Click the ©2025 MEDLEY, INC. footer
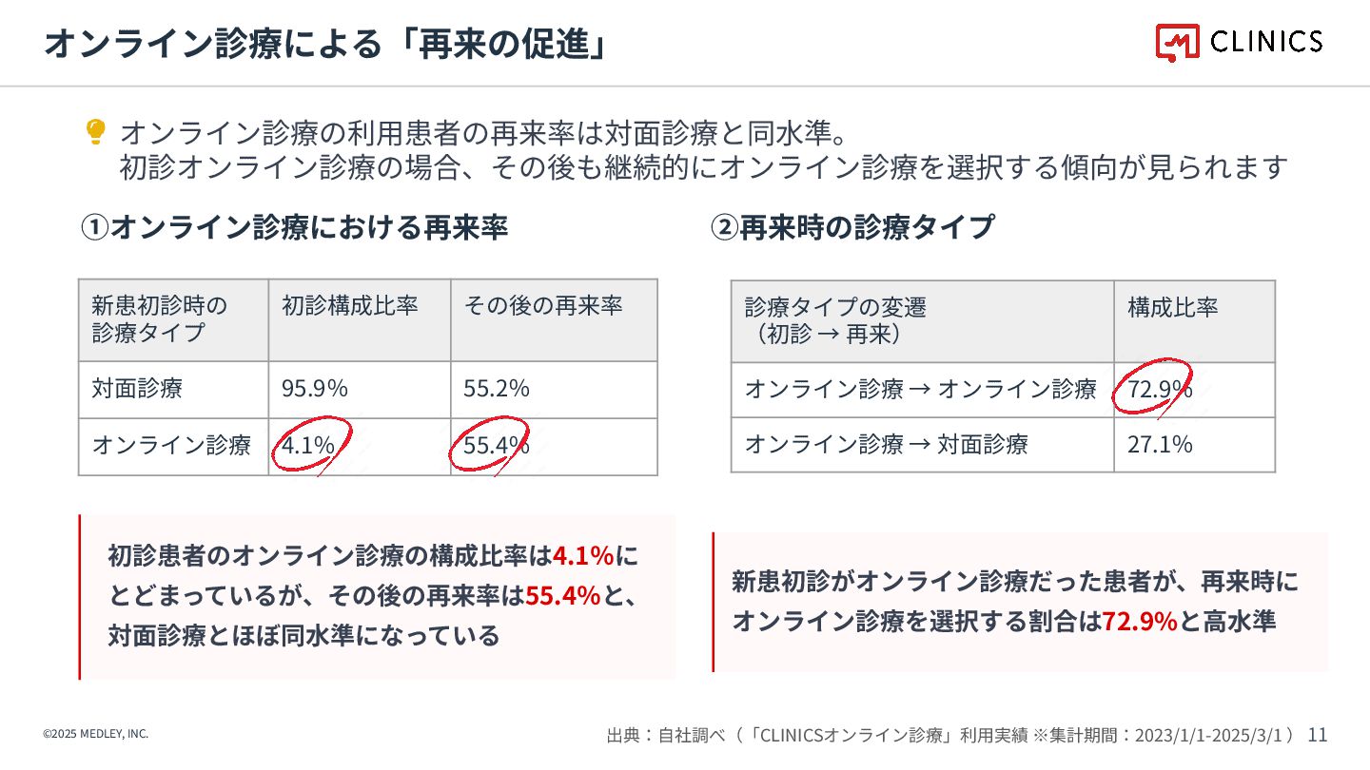Viewport: 1370px width, 770px height. pyautogui.click(x=95, y=734)
